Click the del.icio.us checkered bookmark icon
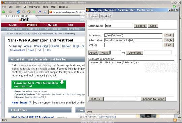Image resolution: width=182 pixels, height=123 pixels. pyautogui.click(x=39, y=12)
